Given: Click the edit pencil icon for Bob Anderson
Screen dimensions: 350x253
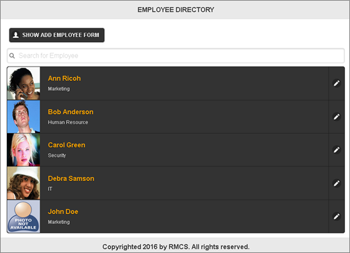Looking at the screenshot, I should [337, 117].
